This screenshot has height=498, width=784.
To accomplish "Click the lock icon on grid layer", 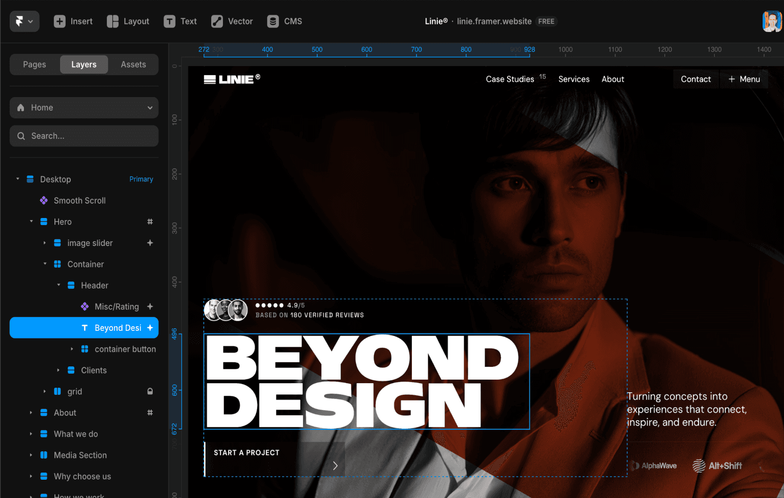I will tap(150, 392).
